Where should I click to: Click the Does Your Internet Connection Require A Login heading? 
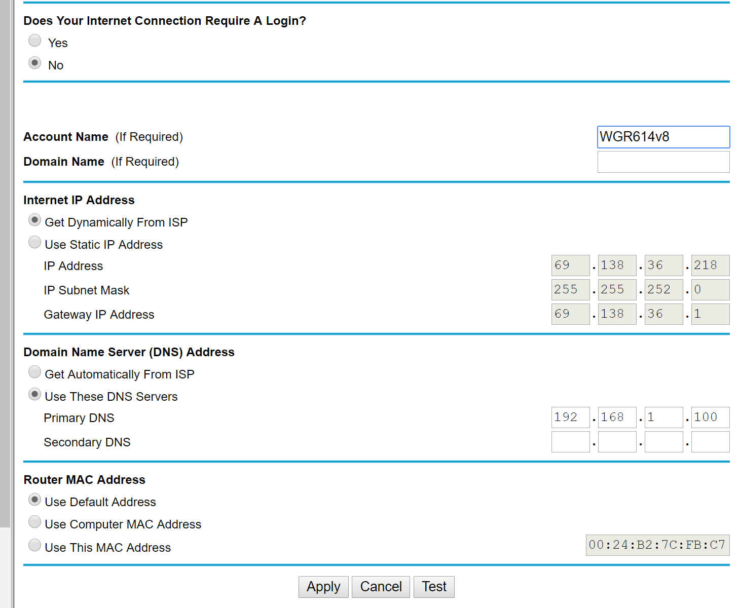pyautogui.click(x=165, y=21)
